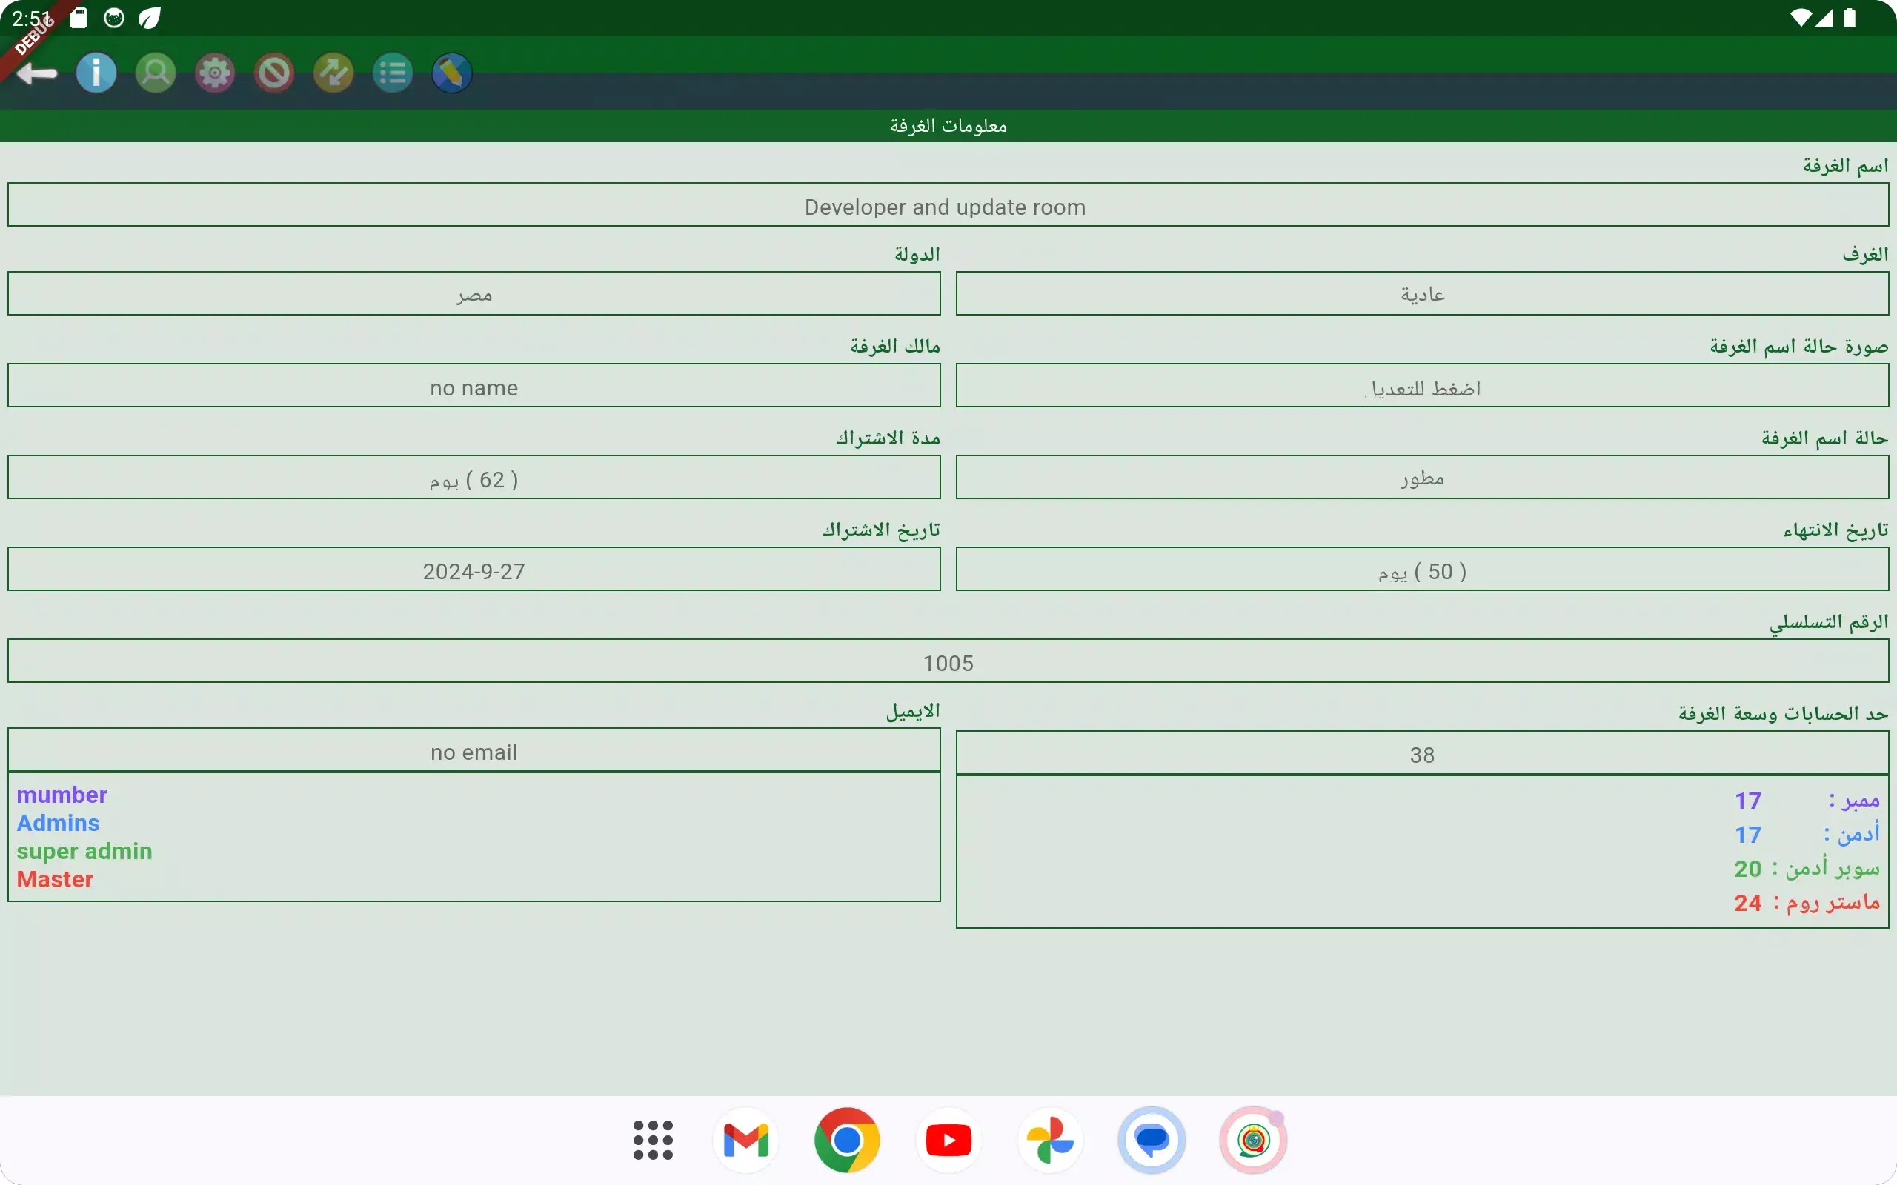
Task: Select the expiry date field 2024-9-27
Action: (474, 570)
